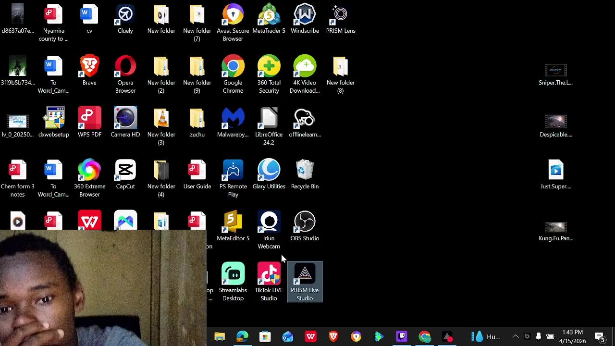Select the Camera HD shortcut
The height and width of the screenshot is (346, 615).
click(125, 123)
